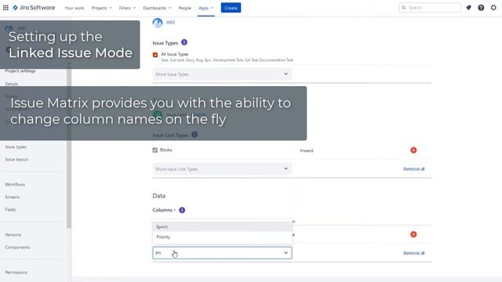Open the Dashboards dropdown menu

click(x=157, y=8)
